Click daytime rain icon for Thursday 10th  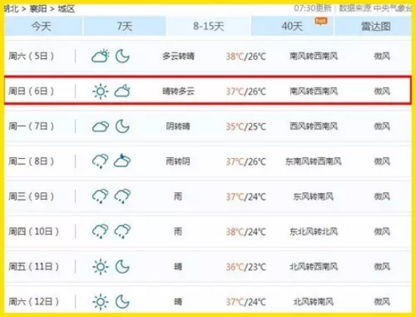point(101,232)
